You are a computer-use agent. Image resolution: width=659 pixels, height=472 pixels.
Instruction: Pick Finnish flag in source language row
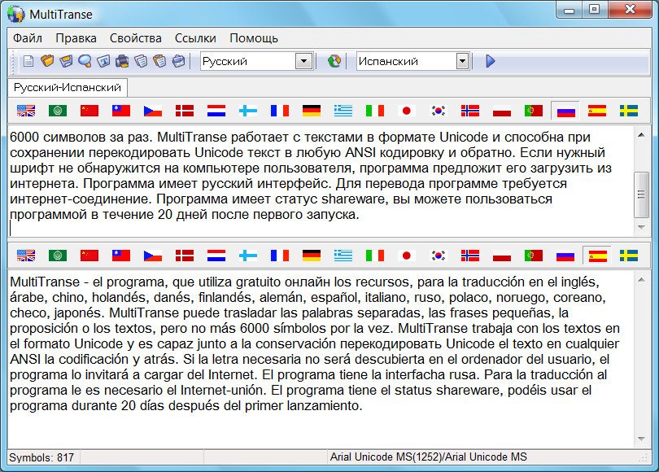point(248,111)
